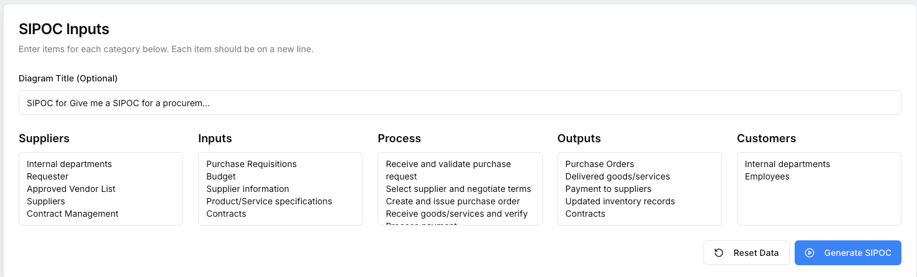Image resolution: width=917 pixels, height=277 pixels.
Task: Place cursor on 'Payment to suppliers' line
Action: (x=608, y=189)
